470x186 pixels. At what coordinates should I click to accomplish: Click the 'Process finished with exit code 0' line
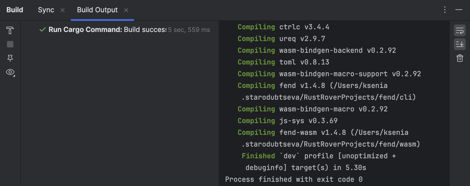294,179
